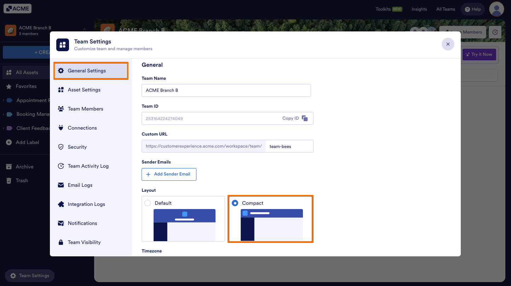
Task: Open the Trash bin icon
Action: [9, 180]
